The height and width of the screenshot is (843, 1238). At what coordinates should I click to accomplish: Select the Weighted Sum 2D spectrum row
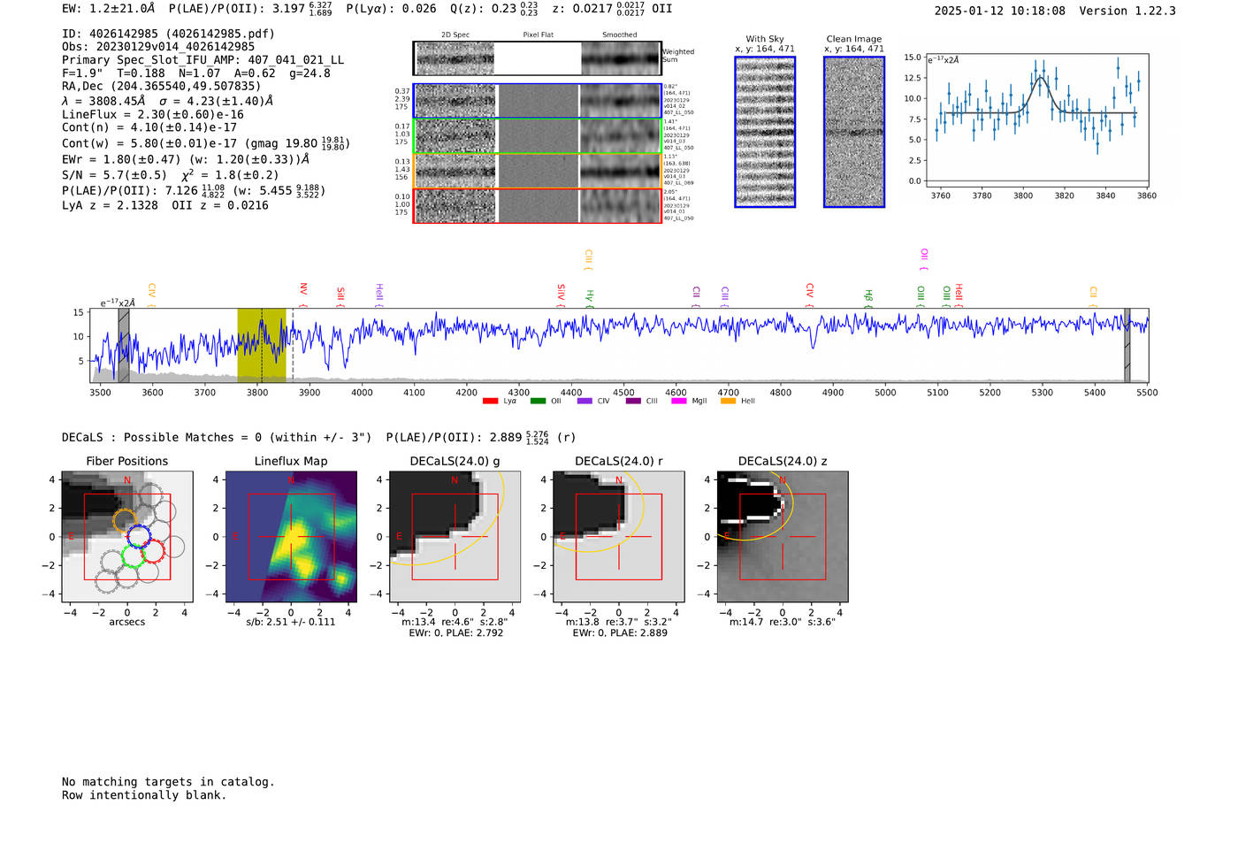pyautogui.click(x=537, y=58)
